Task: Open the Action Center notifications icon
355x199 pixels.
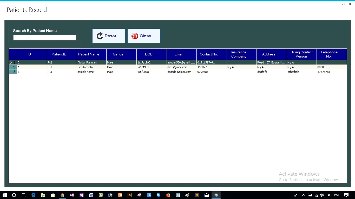Action: point(346,195)
